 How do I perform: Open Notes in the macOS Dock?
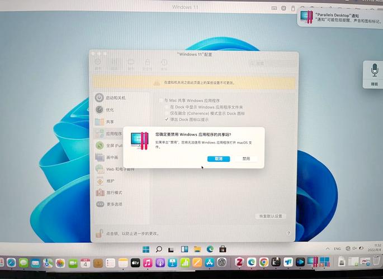point(123,263)
